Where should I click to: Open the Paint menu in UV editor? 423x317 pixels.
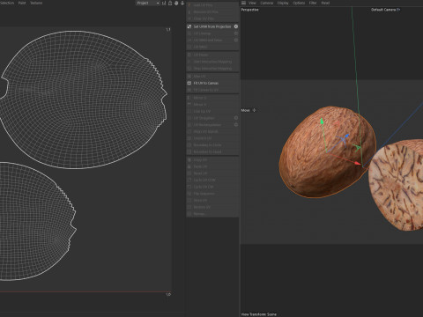point(22,3)
